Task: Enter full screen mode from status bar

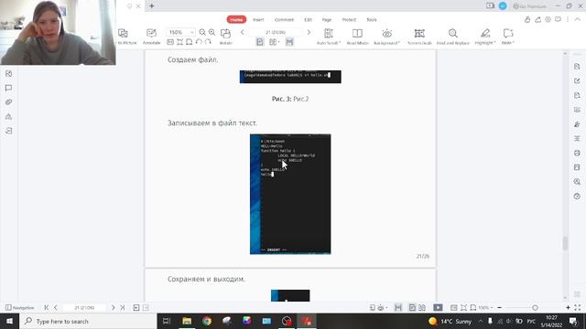Action: point(578,308)
